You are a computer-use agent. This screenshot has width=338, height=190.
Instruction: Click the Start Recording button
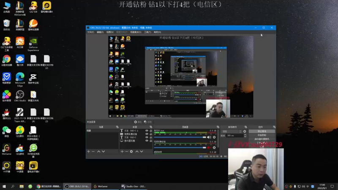tap(262, 135)
